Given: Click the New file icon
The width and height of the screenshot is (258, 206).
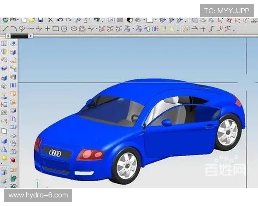Looking at the screenshot, I should (x=24, y=20).
